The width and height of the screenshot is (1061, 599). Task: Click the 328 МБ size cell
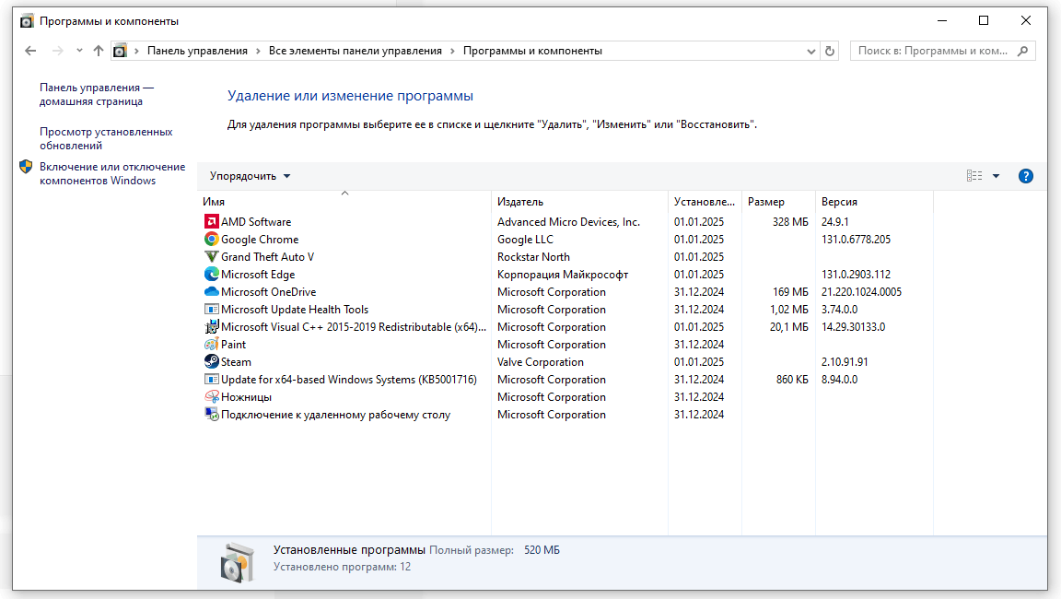click(790, 221)
